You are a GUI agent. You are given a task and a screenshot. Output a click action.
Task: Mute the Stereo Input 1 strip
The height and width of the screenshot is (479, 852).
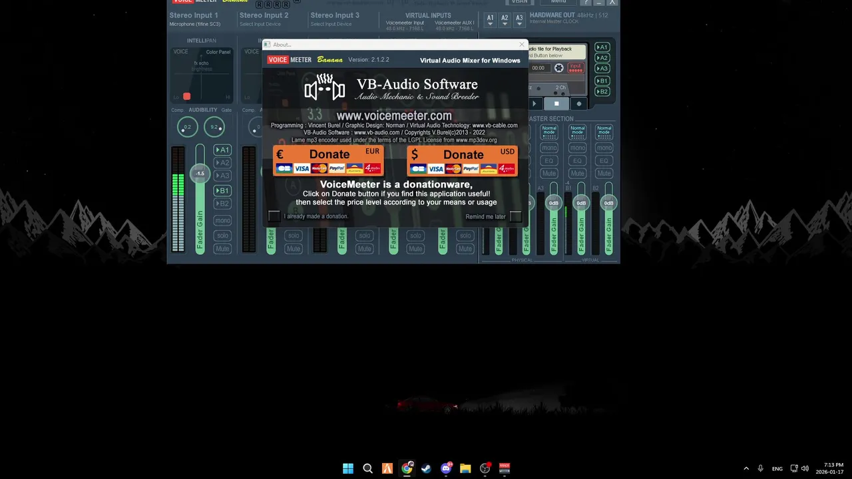222,249
